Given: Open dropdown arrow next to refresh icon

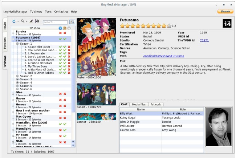Looking at the screenshot, I should [18, 22].
